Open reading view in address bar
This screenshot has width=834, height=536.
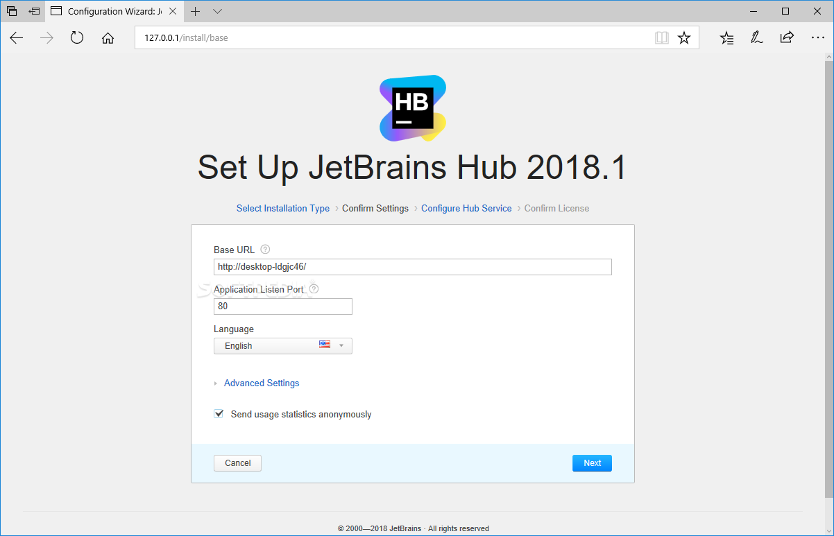pos(662,38)
